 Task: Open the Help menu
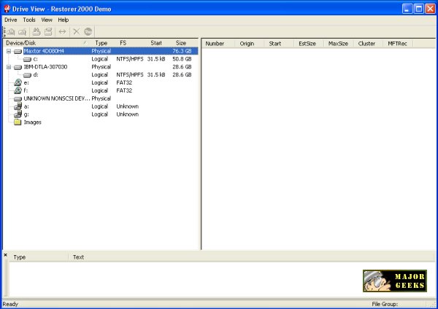[x=64, y=20]
